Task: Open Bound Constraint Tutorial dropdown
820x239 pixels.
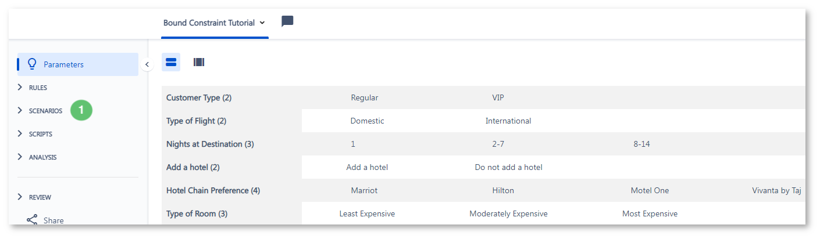Action: 214,23
